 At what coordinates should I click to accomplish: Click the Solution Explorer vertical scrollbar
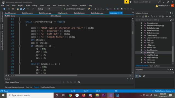coord(173,54)
